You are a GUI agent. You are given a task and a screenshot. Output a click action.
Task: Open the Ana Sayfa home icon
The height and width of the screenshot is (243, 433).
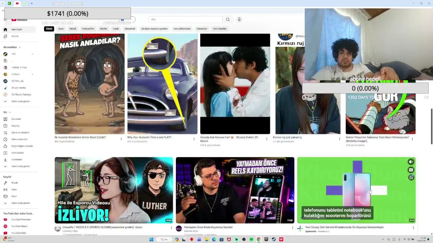5,29
